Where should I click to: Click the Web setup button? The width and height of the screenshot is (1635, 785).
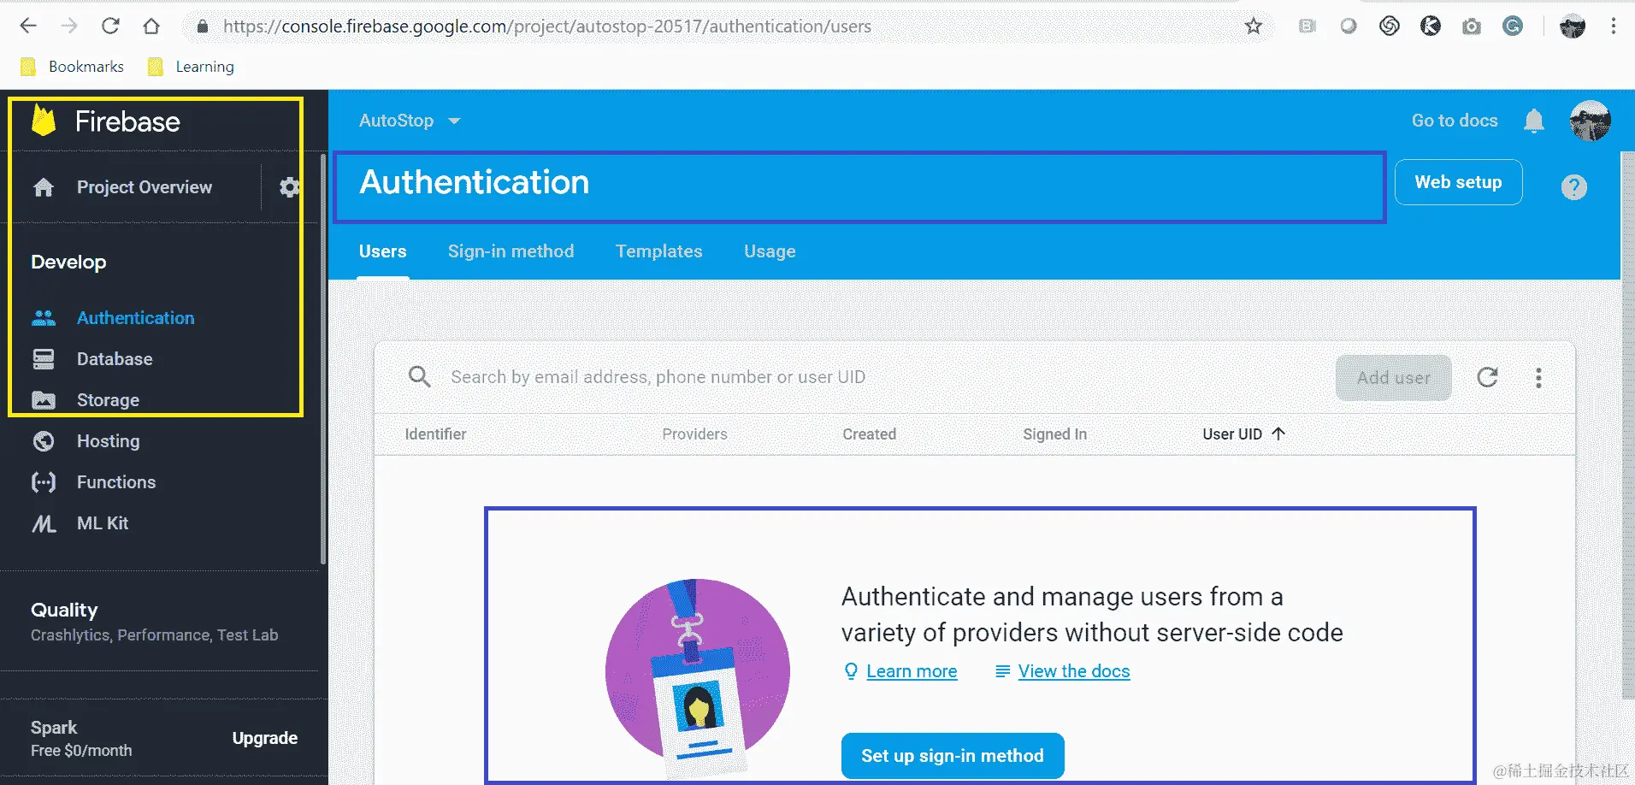(x=1458, y=182)
